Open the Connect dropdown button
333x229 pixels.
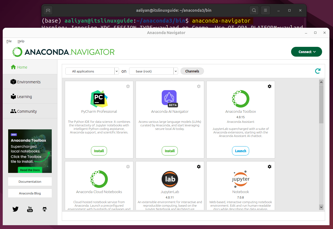coord(306,52)
